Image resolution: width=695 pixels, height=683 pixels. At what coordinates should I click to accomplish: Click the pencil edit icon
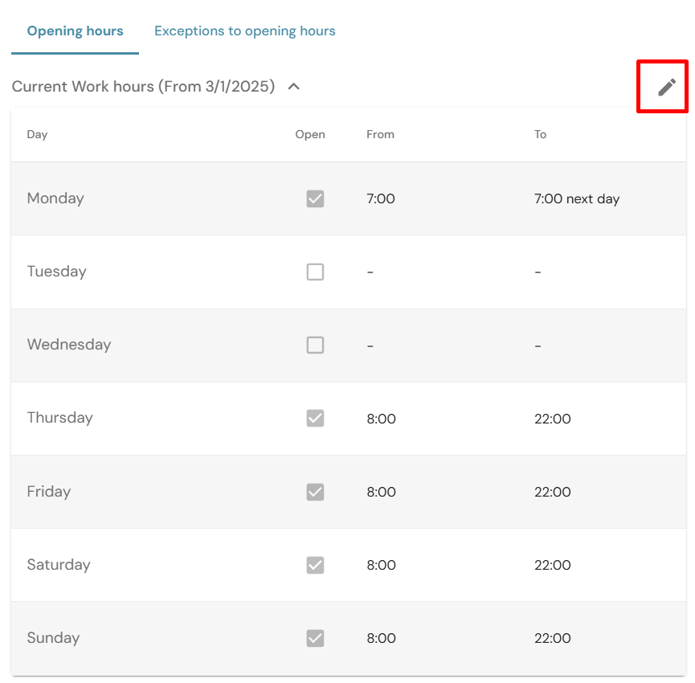(x=667, y=87)
